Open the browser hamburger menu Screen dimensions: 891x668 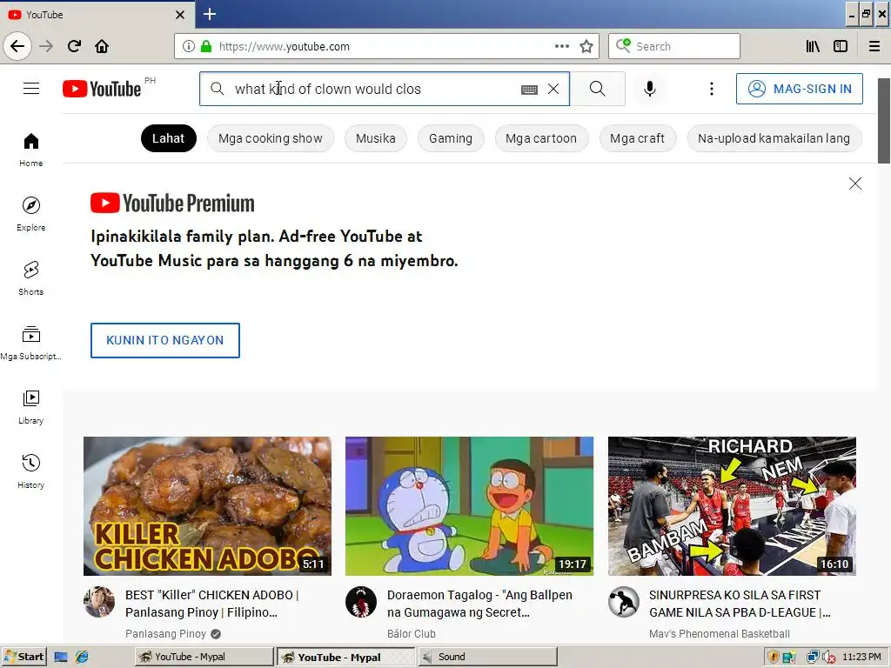pyautogui.click(x=874, y=46)
